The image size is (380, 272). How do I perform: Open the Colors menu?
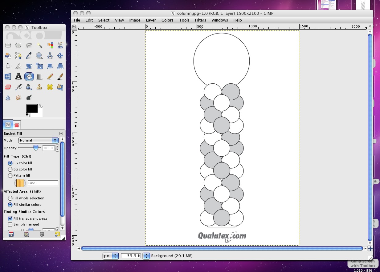167,20
